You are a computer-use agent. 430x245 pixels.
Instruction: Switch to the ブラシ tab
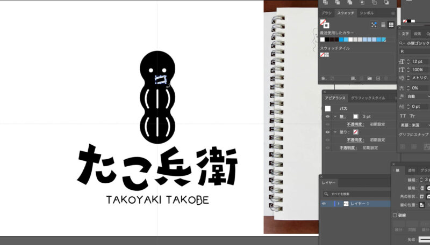[x=326, y=12]
